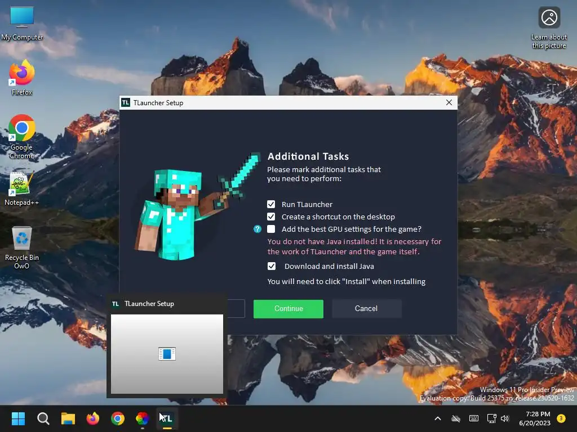
Task: Select the Google Chrome desktop shortcut
Action: [x=22, y=137]
